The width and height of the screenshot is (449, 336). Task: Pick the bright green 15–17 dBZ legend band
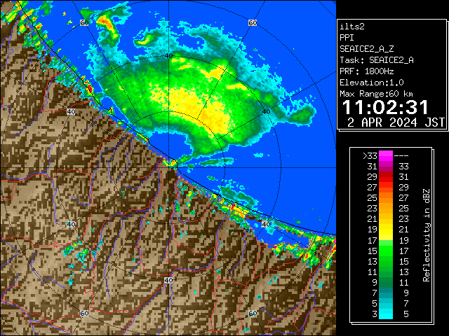[x=386, y=251]
